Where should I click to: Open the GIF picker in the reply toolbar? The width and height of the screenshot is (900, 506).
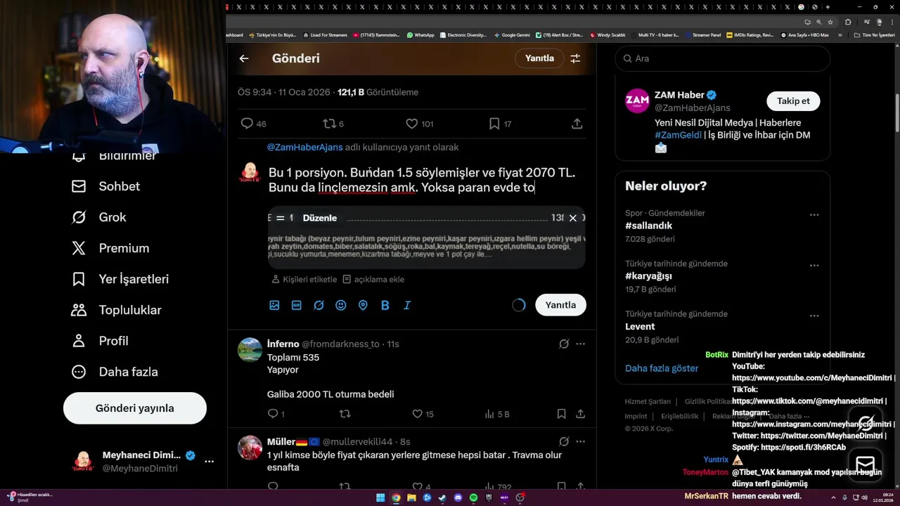point(297,305)
